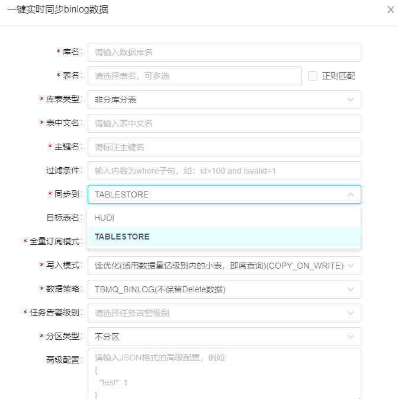Click the 高级配置 JSON text area
Viewport: 398px width, 399px height.
point(224,374)
